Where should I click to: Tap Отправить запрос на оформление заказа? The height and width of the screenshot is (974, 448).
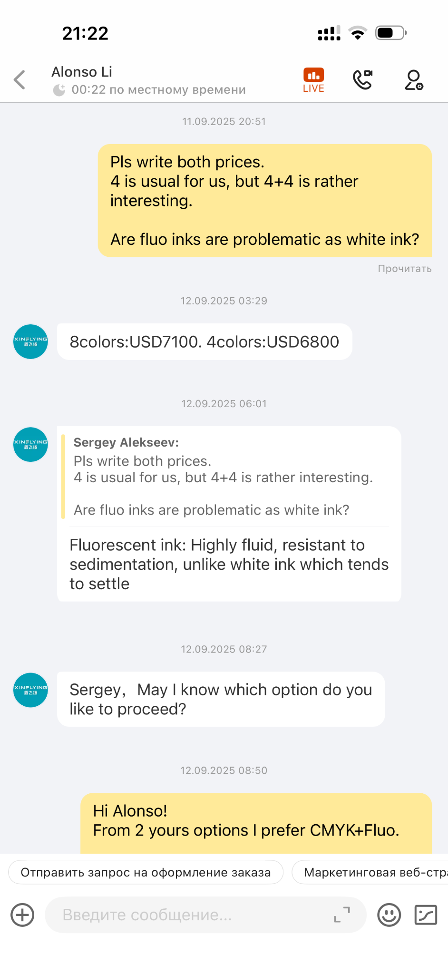146,872
